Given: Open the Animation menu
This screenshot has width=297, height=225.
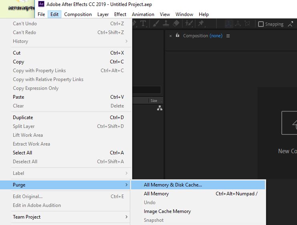Looking at the screenshot, I should [x=143, y=14].
